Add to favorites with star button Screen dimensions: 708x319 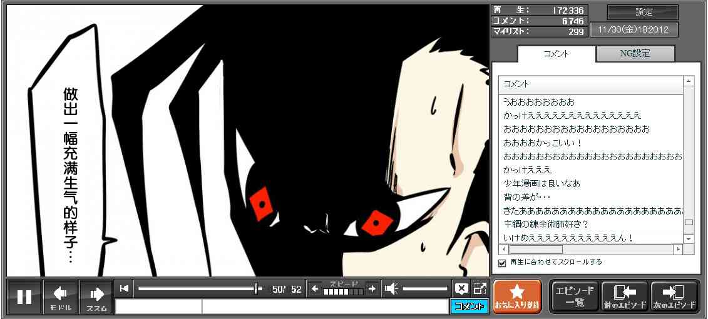[x=516, y=296]
